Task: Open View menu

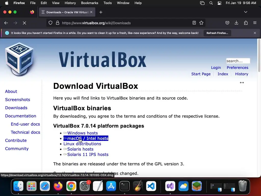Action: coord(56,3)
